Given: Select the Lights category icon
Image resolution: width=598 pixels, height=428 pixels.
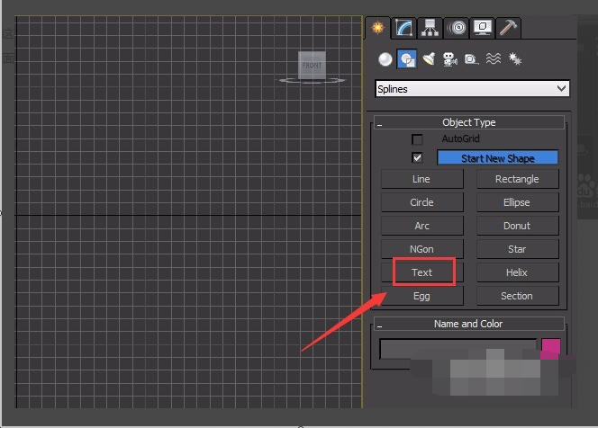Looking at the screenshot, I should pos(429,59).
